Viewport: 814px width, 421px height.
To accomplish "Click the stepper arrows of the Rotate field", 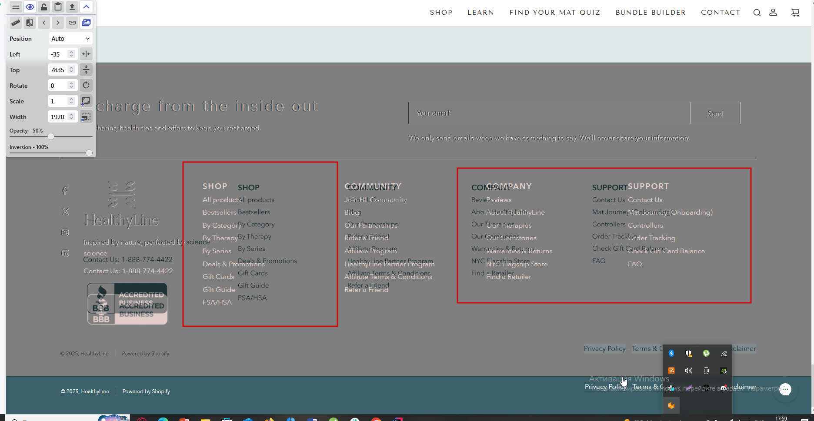I will [71, 86].
